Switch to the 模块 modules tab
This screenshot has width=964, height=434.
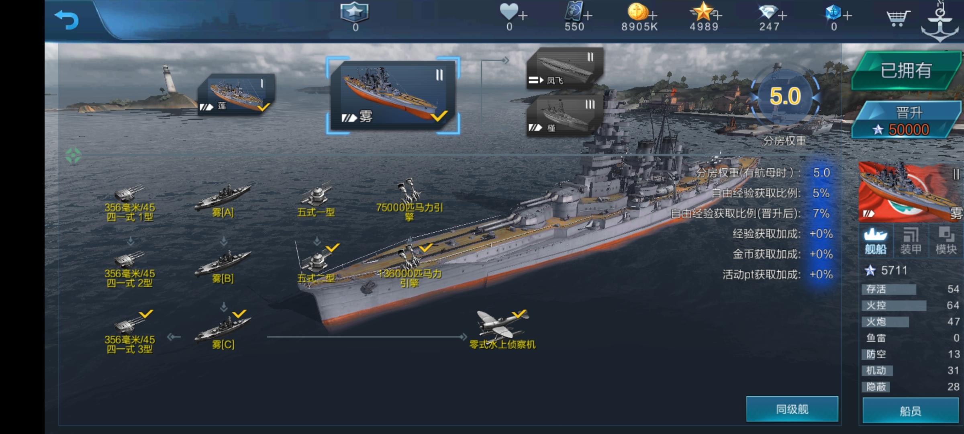click(x=946, y=241)
